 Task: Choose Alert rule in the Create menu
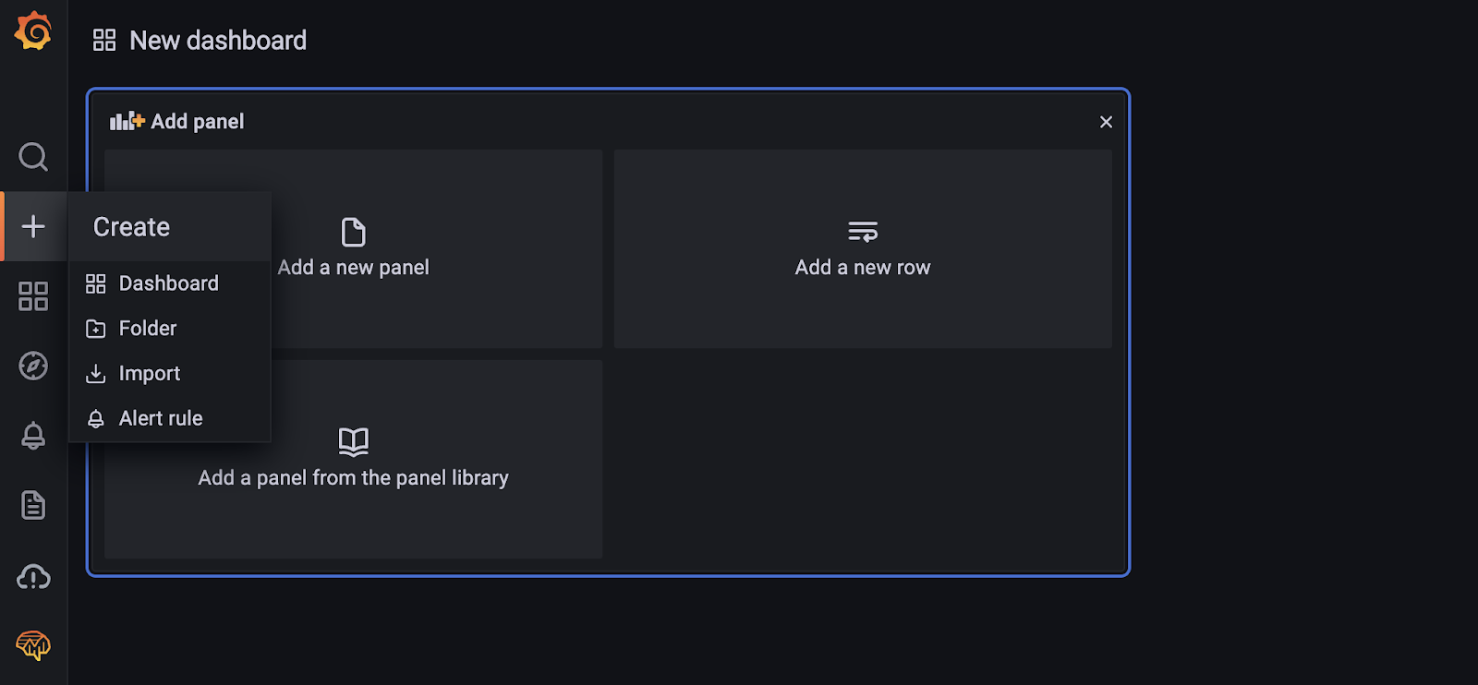tap(161, 418)
